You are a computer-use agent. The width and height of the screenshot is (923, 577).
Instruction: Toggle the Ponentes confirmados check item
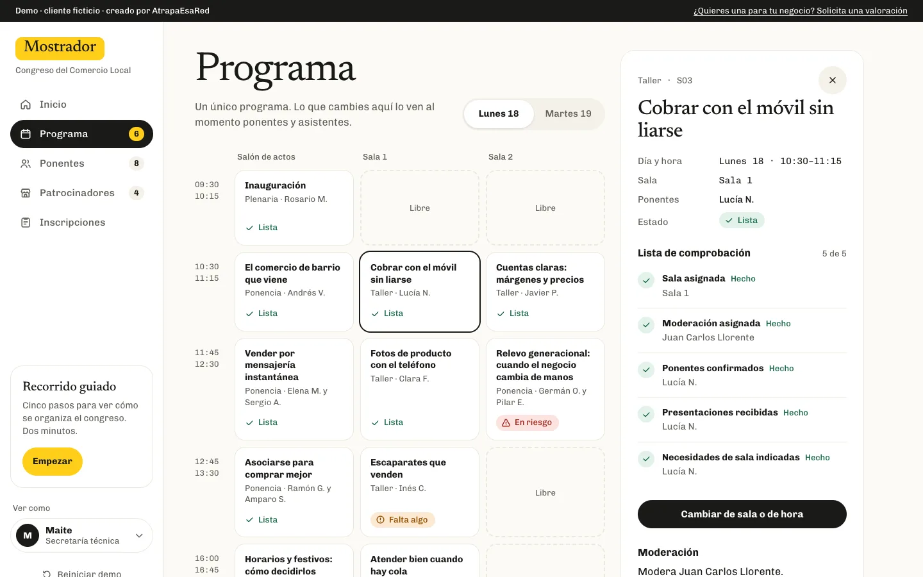coord(646,370)
